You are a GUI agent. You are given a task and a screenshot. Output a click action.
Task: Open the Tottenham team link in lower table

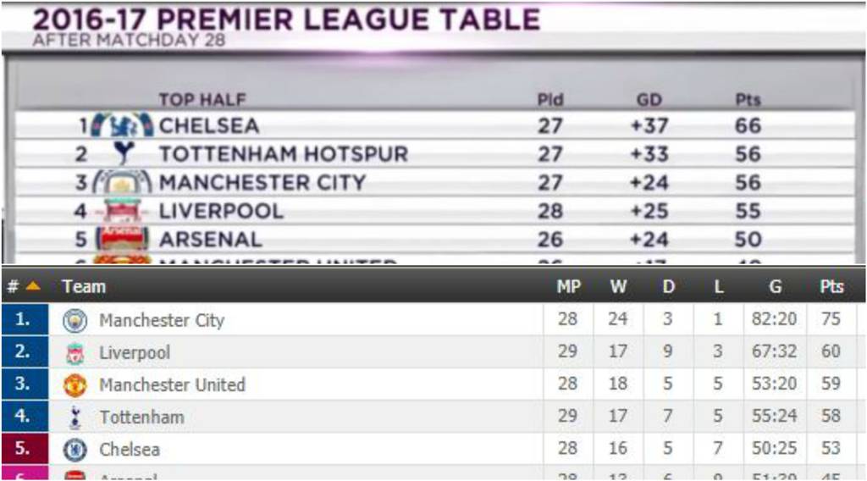[x=141, y=417]
